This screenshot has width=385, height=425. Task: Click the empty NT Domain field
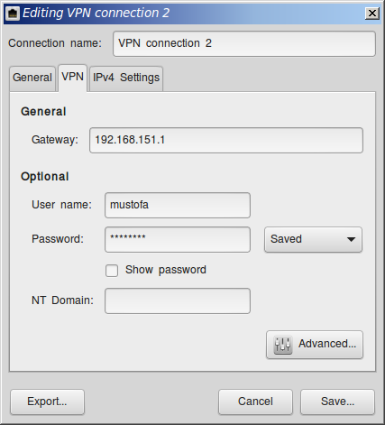tap(178, 300)
